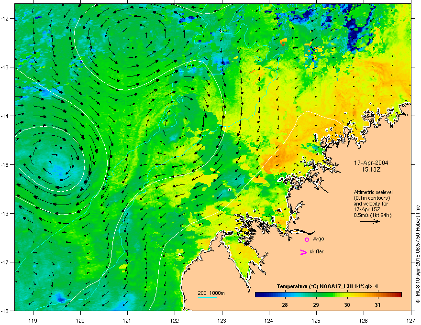
Task: Click latitude axis label '-15'
Action: pyautogui.click(x=5, y=164)
